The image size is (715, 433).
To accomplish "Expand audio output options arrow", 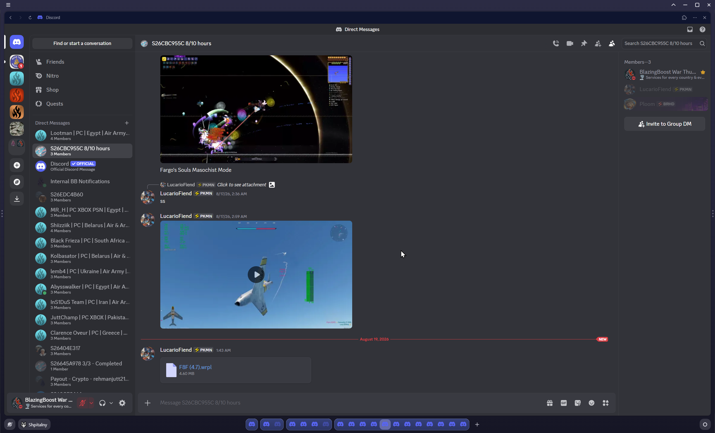I will click(111, 403).
